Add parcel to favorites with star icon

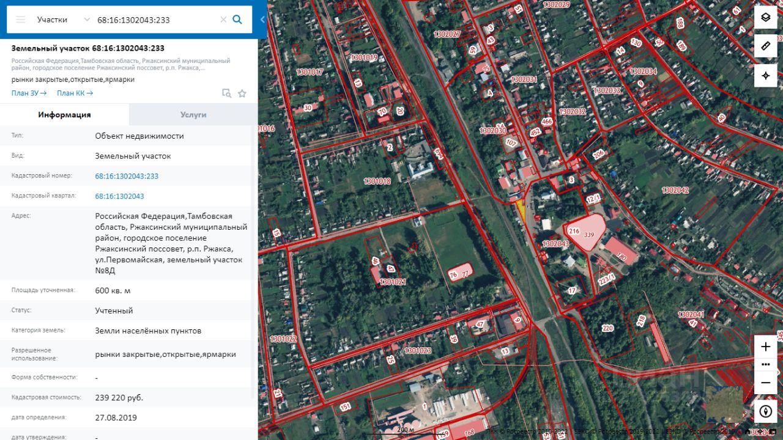point(242,94)
